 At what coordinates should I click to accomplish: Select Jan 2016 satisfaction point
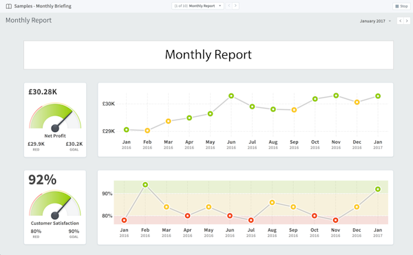point(124,220)
